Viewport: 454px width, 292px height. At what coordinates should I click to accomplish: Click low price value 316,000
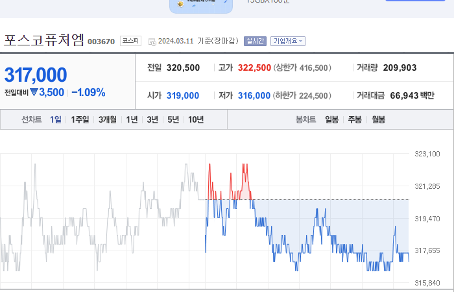[x=254, y=95]
